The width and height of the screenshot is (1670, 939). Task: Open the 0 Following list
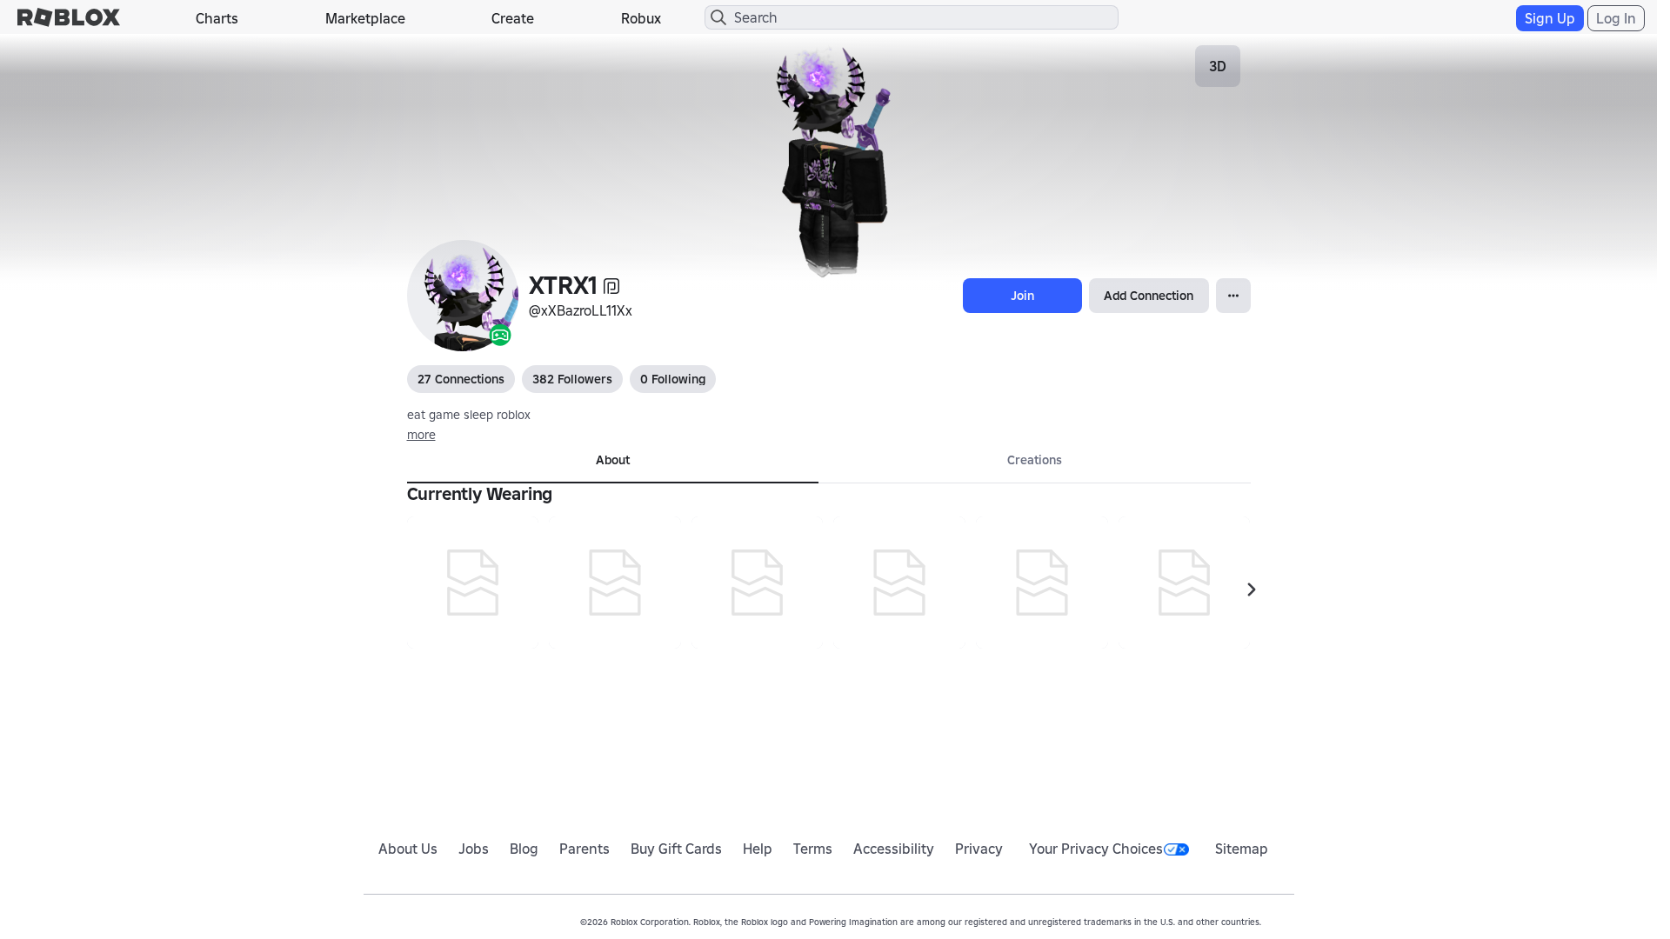pos(672,379)
